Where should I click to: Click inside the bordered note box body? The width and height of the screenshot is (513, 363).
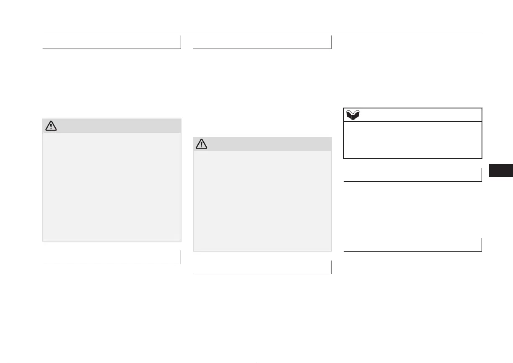413,140
